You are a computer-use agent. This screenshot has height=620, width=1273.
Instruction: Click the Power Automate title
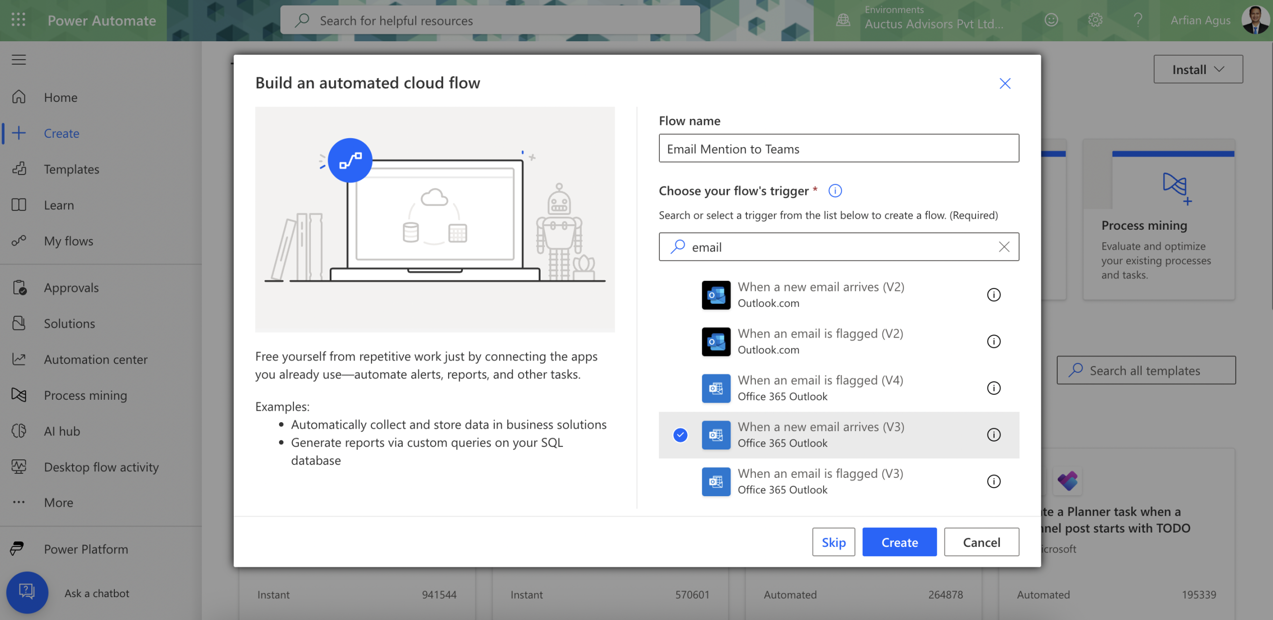click(102, 20)
